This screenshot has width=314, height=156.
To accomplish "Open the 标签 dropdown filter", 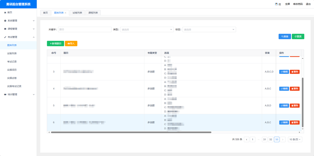I will 209,29.
